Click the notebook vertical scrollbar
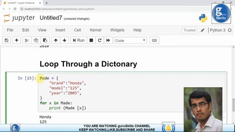 pos(234,105)
